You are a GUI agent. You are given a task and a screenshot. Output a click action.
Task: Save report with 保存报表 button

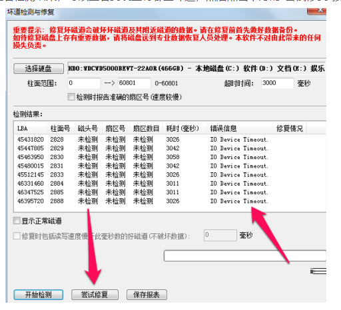[147, 295]
